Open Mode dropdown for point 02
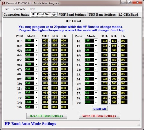The height and width of the screenshot is (130, 144). pyautogui.click(x=36, y=45)
